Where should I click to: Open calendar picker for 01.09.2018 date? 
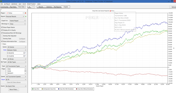point(24,53)
